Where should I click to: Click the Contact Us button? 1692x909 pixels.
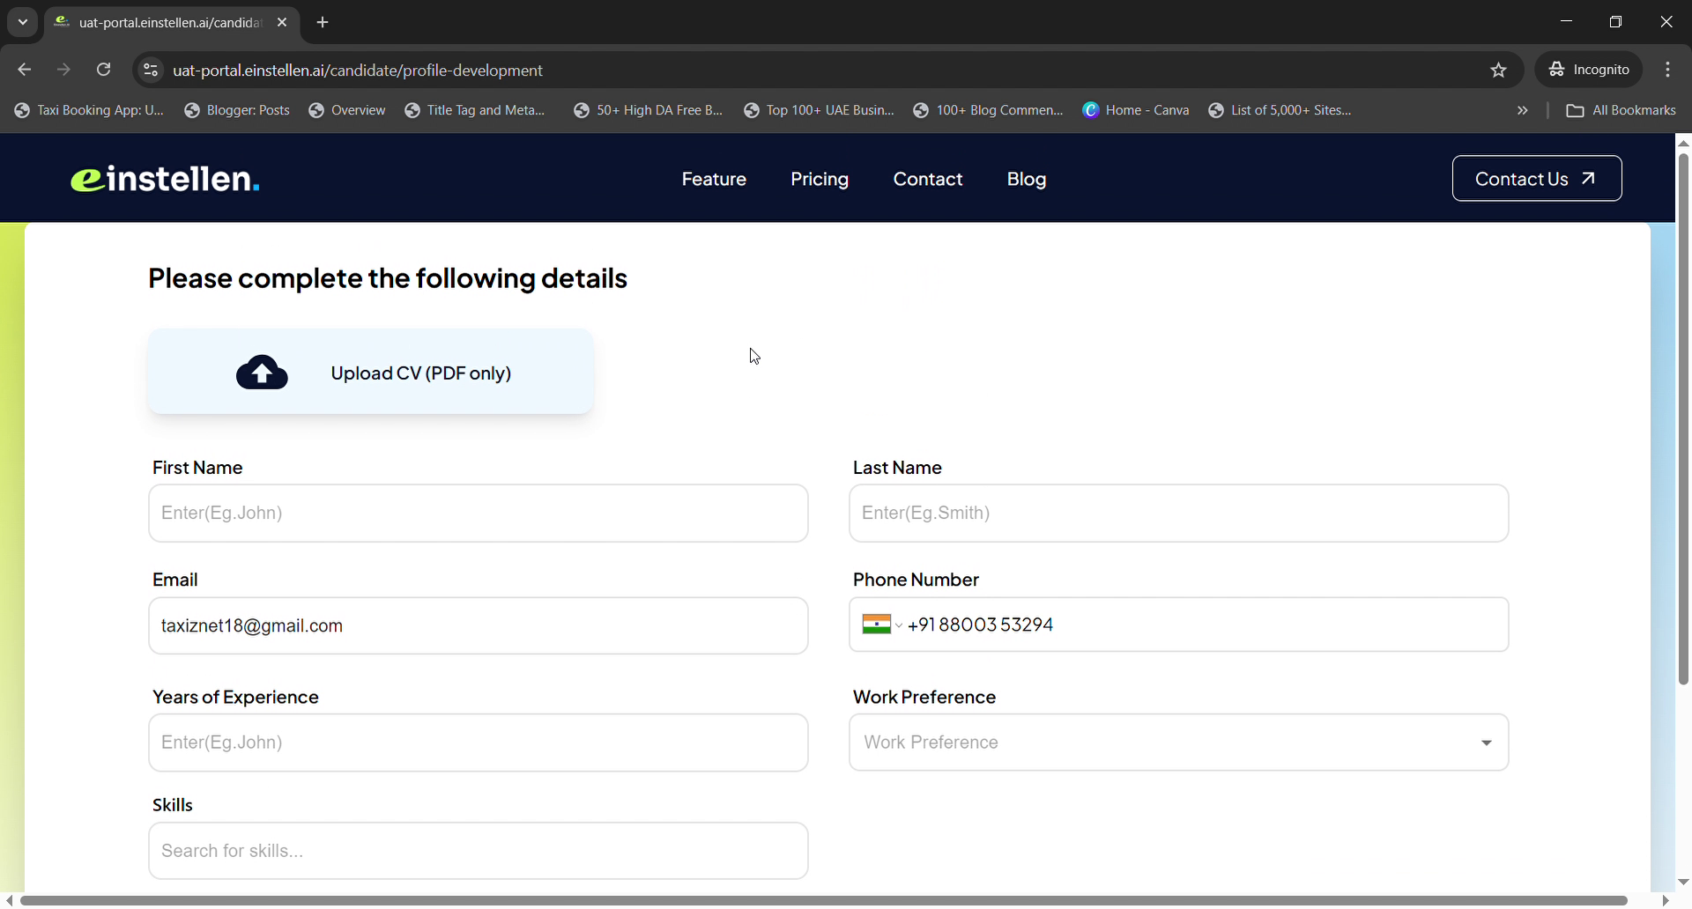(1536, 179)
